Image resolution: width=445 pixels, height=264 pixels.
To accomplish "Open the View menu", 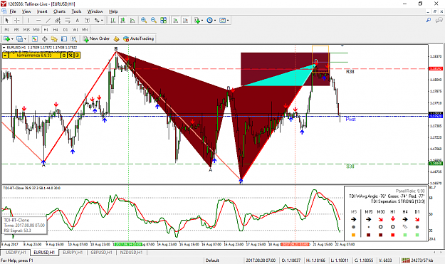I will click(x=26, y=11).
